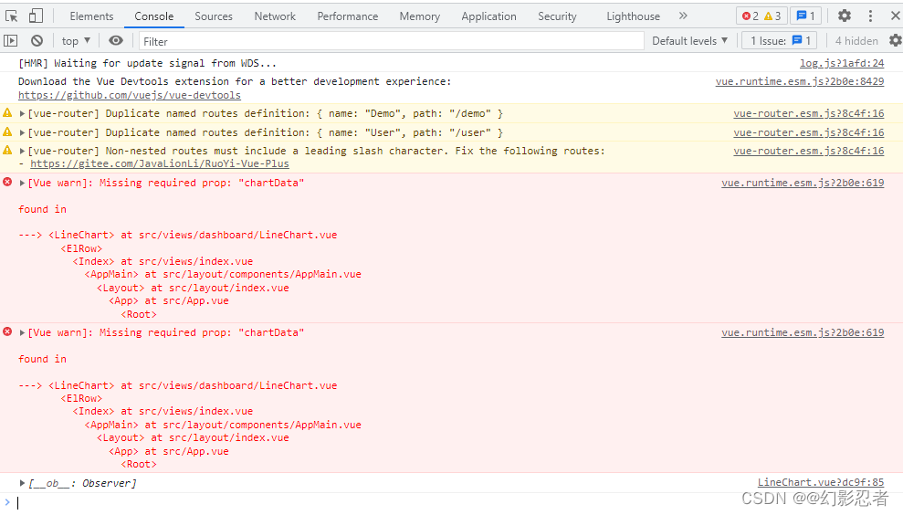903x515 pixels.
Task: Click in the Filter input field
Action: [x=391, y=41]
